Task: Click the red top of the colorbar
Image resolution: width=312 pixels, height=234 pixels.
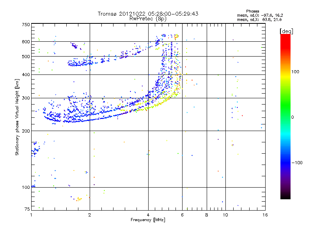Action: pyautogui.click(x=285, y=37)
